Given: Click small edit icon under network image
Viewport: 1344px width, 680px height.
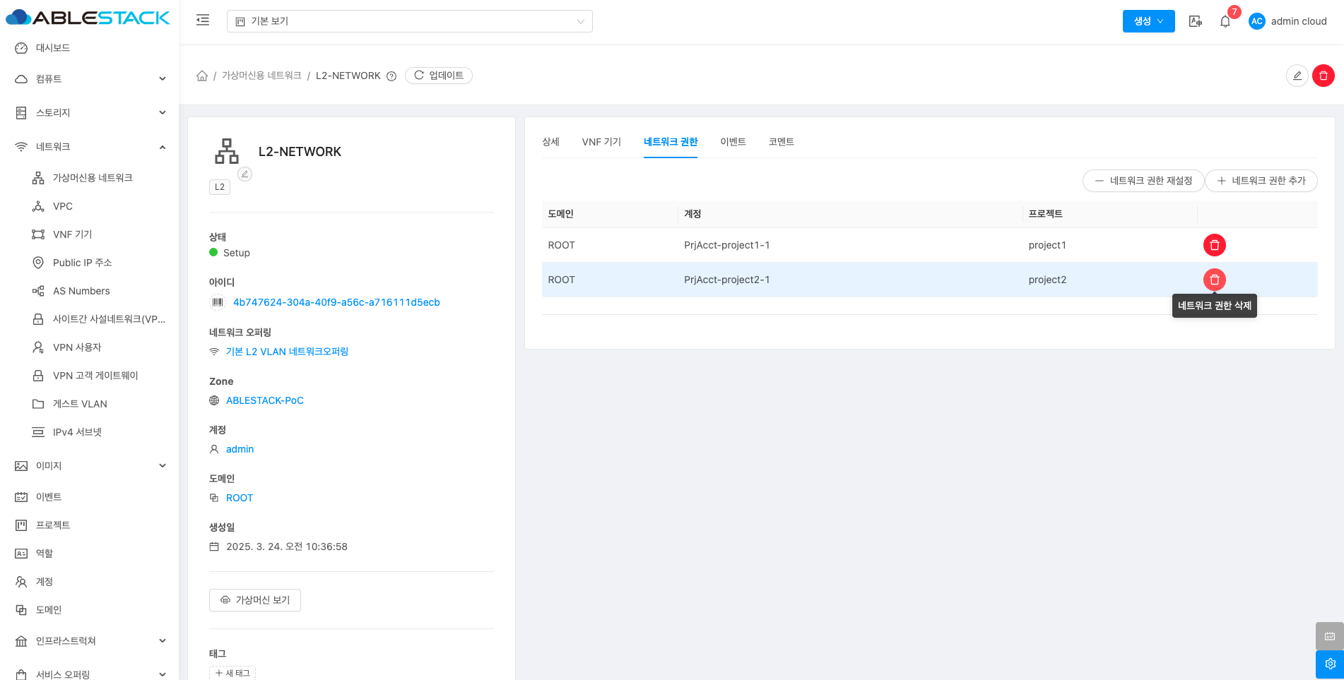Looking at the screenshot, I should (x=244, y=174).
